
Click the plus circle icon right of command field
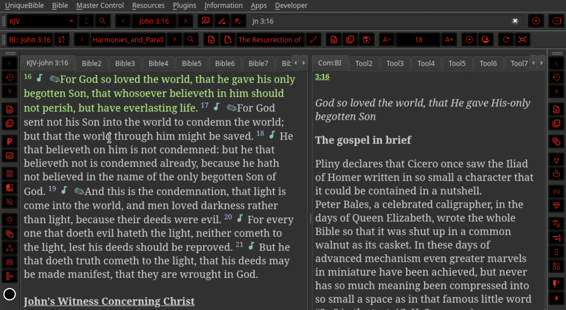coord(536,21)
